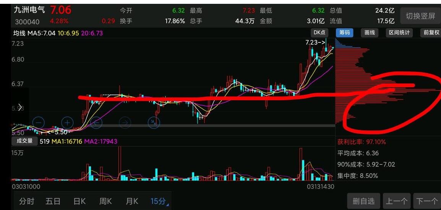Move the chart right using the right-arrow icon
Image resolution: width=441 pixels, height=210 pixels.
(x=125, y=123)
